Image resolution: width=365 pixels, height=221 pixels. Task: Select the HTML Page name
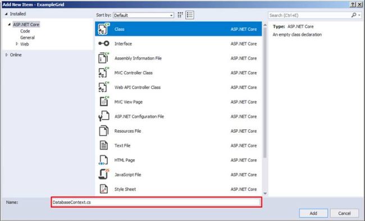125,160
